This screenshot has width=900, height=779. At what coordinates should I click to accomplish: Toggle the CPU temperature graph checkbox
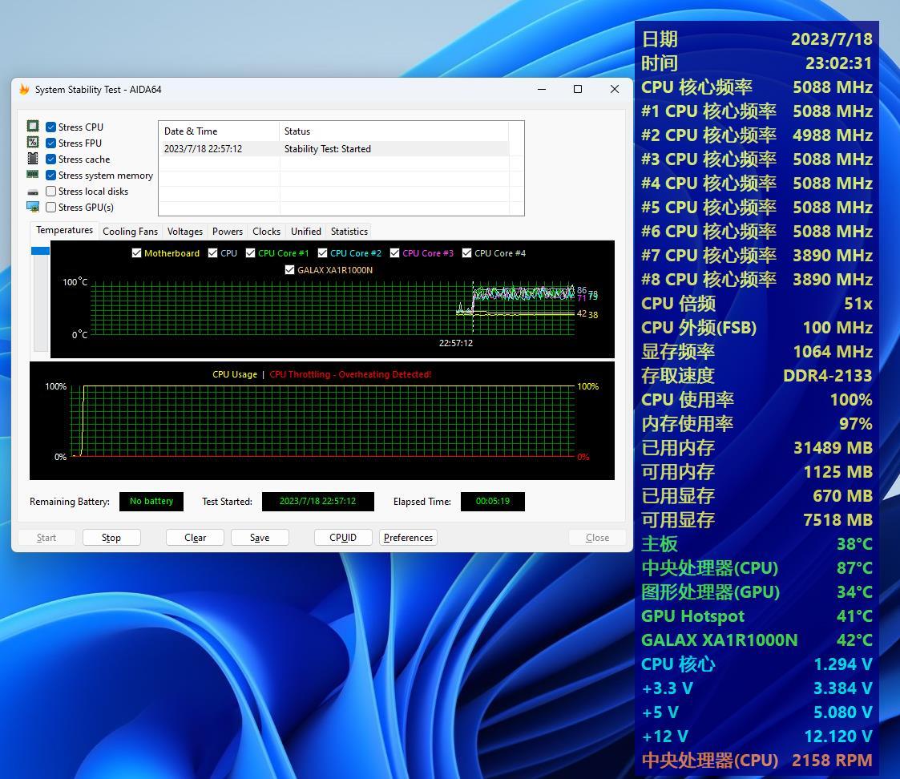click(213, 253)
